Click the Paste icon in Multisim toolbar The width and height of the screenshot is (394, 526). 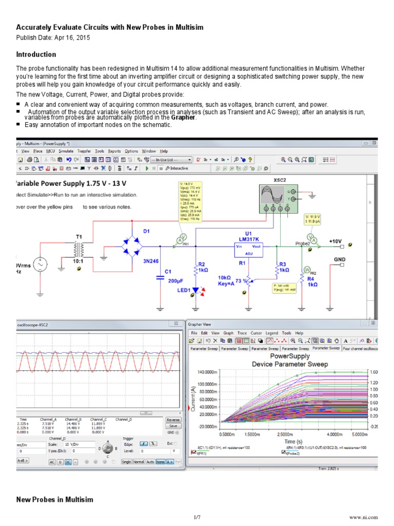[x=60, y=160]
